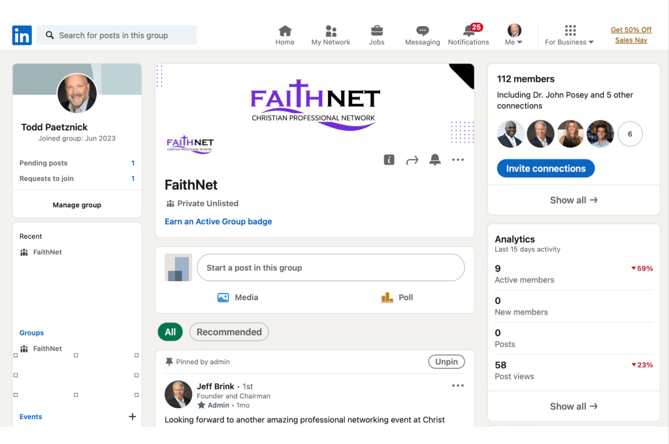Open group more options ellipsis menu

click(458, 160)
